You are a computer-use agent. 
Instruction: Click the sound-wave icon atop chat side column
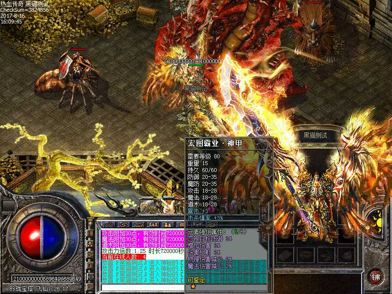tap(91, 233)
